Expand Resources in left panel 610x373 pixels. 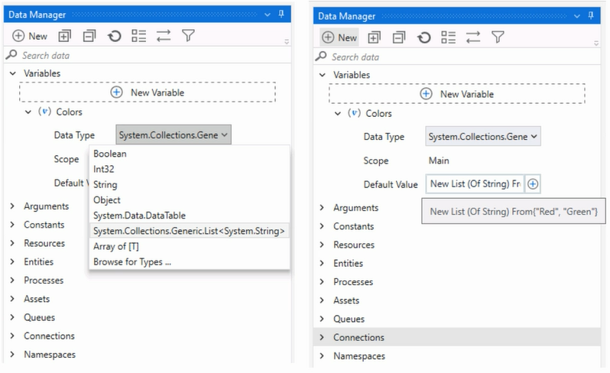point(12,244)
